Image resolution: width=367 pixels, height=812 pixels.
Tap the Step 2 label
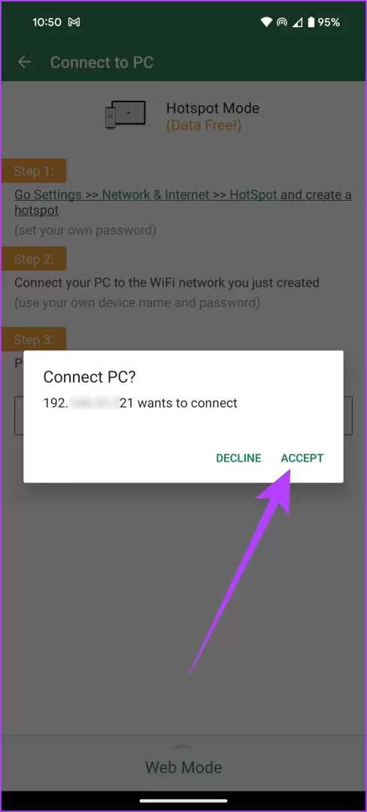point(34,259)
